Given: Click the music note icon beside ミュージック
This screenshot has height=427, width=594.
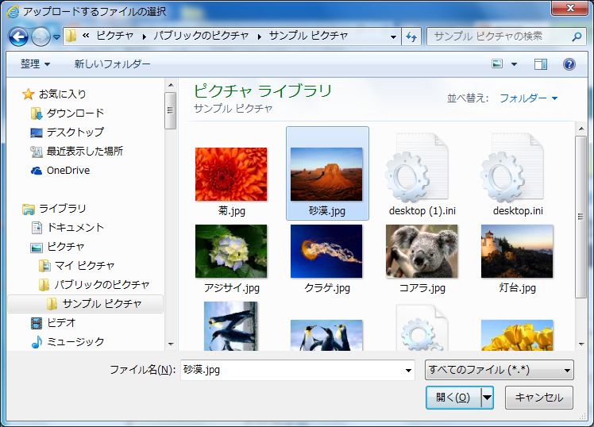Looking at the screenshot, I should click(x=37, y=342).
